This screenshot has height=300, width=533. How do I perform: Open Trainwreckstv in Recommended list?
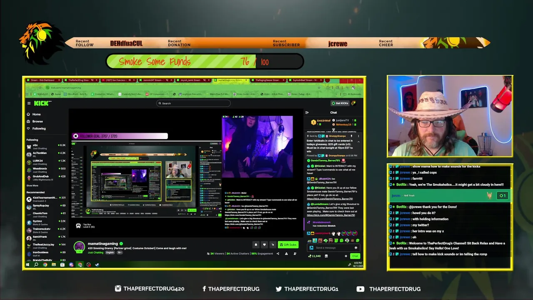46,230
